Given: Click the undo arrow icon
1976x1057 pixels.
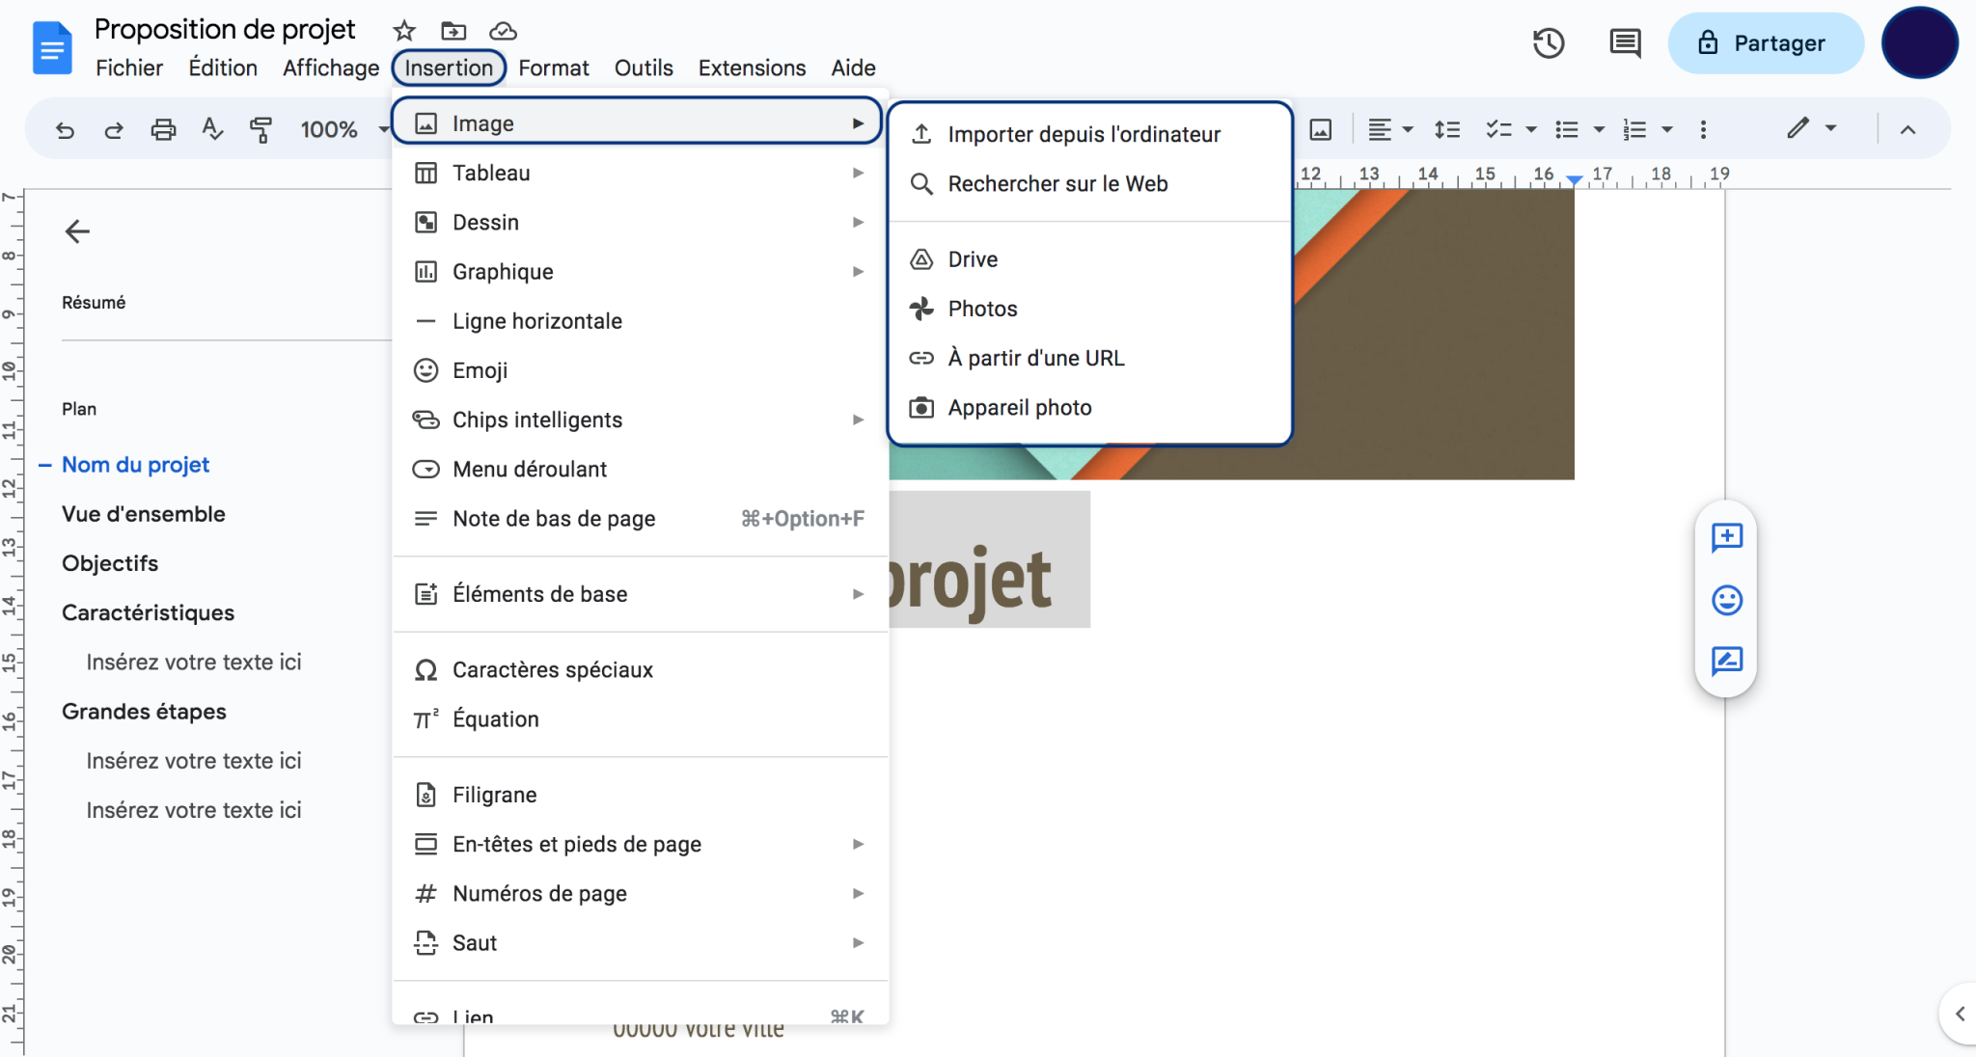Looking at the screenshot, I should [x=65, y=129].
